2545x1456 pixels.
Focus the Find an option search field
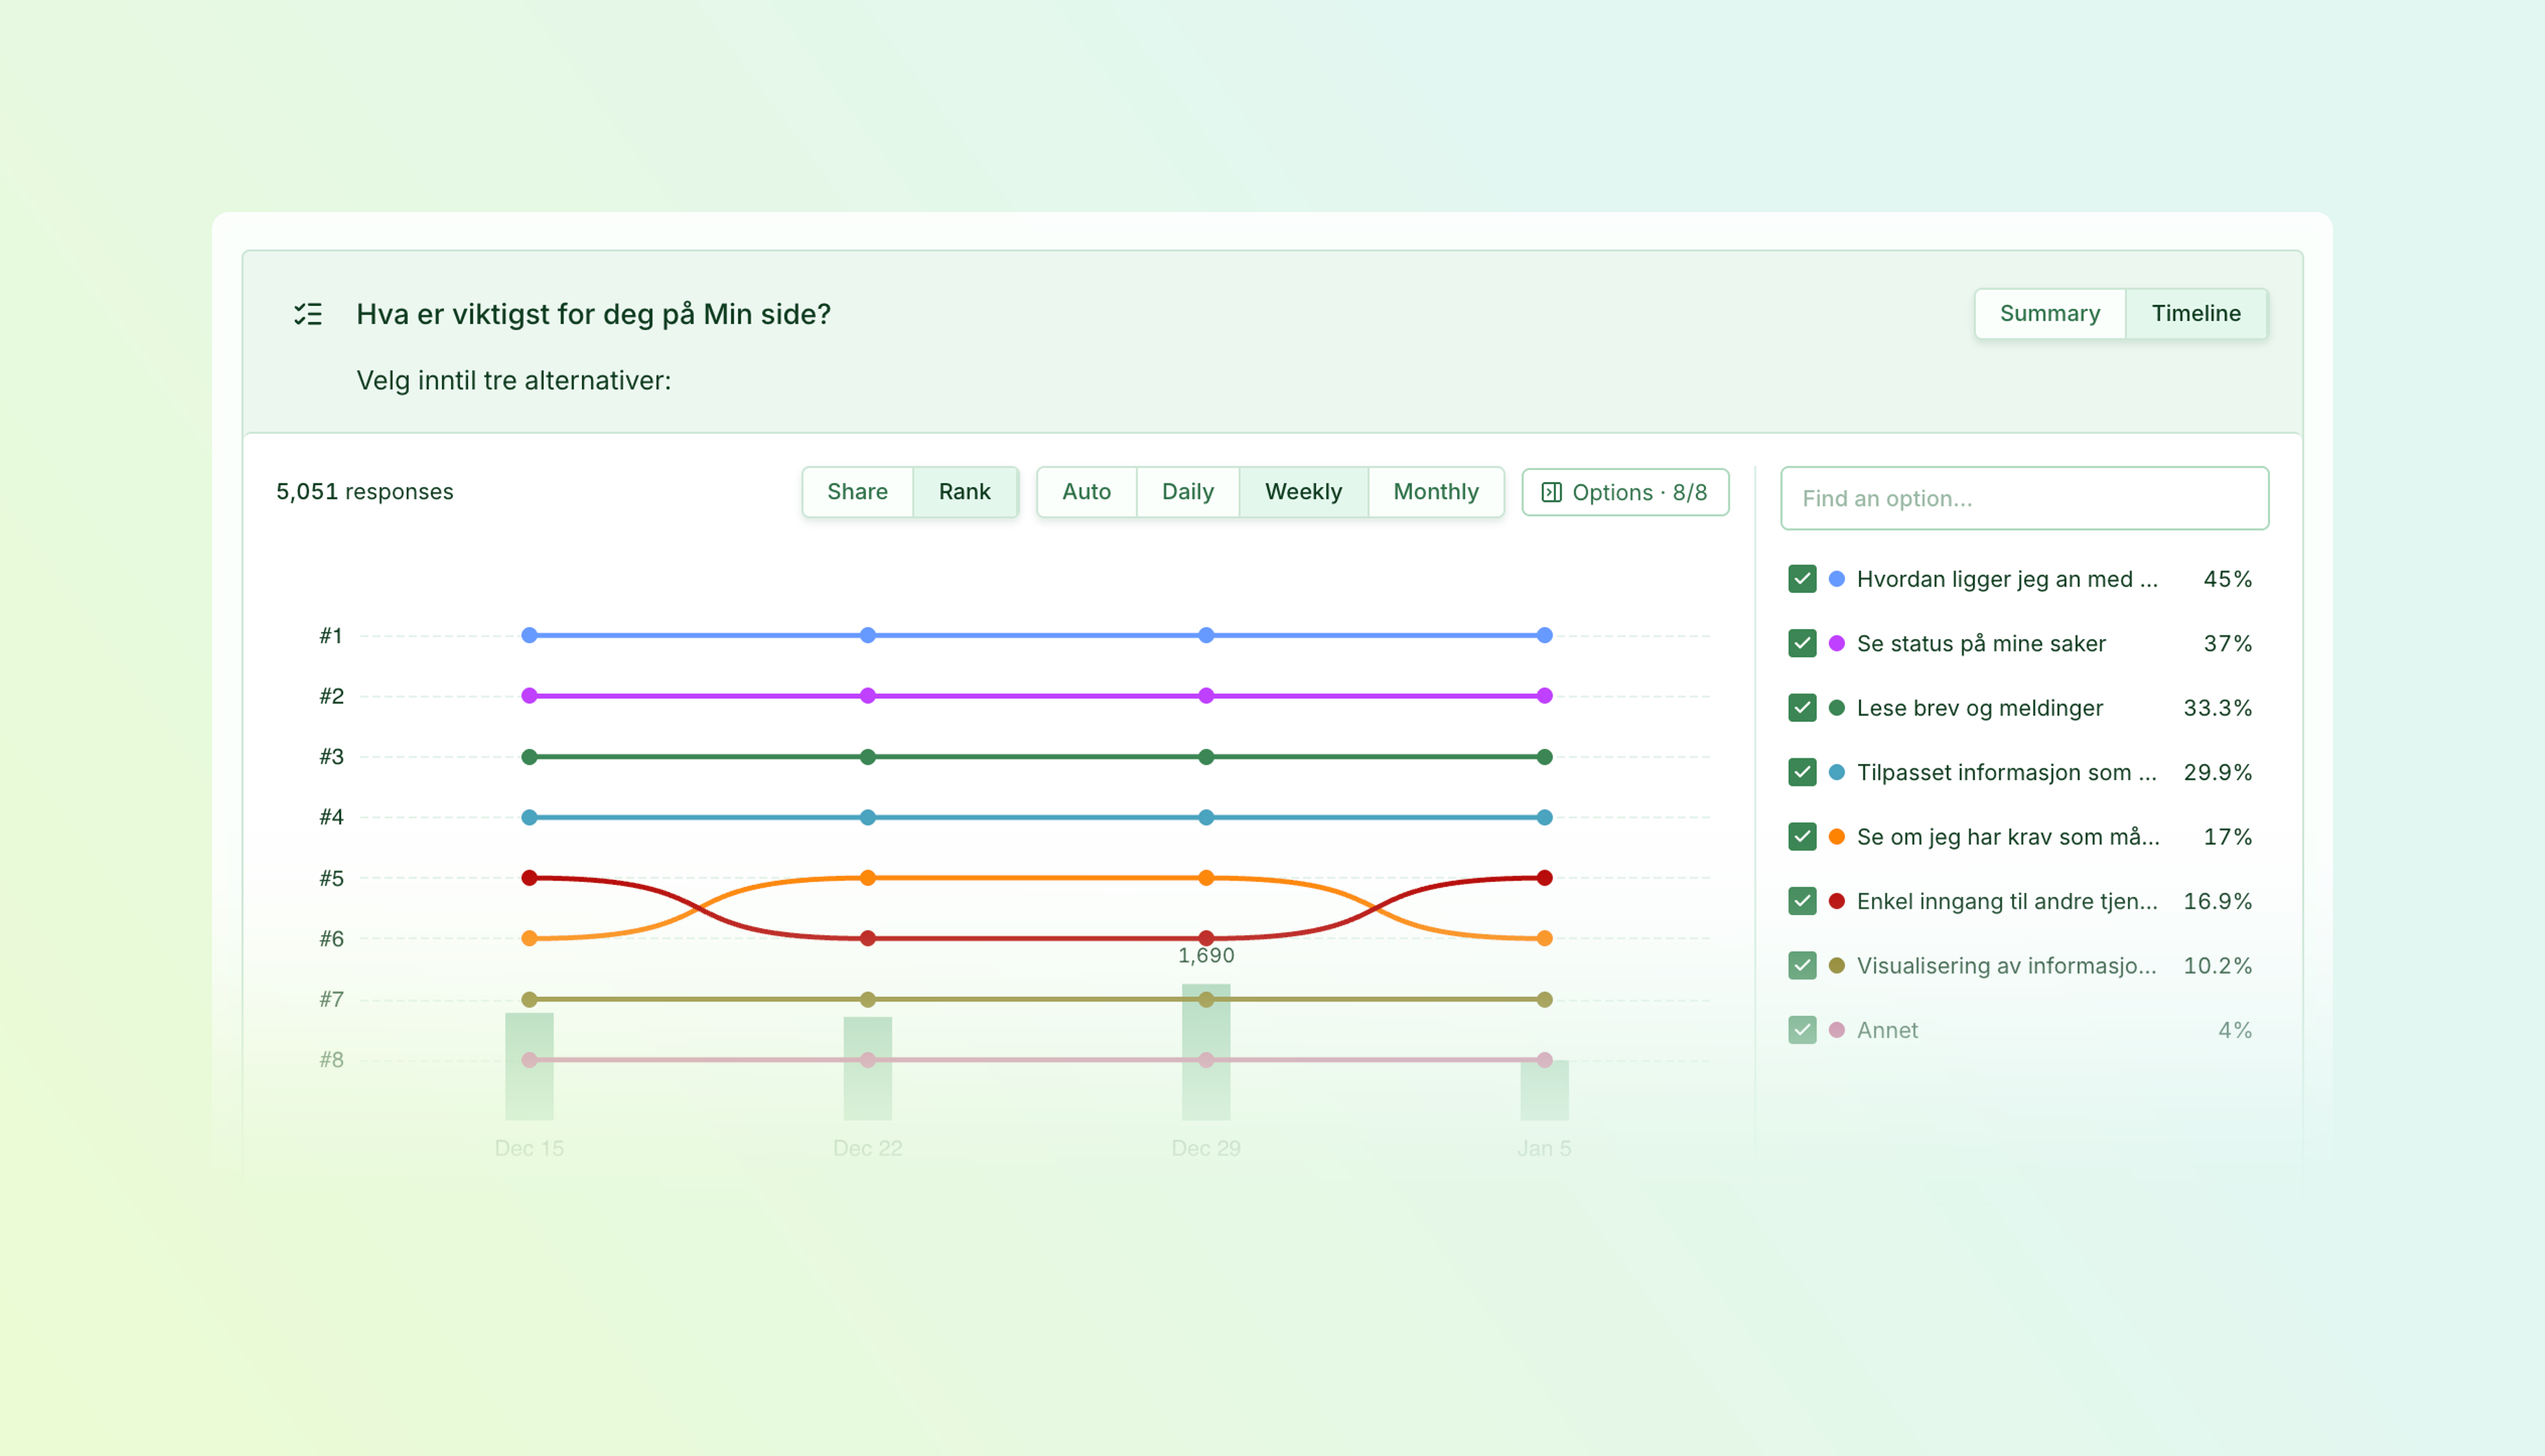click(2024, 498)
